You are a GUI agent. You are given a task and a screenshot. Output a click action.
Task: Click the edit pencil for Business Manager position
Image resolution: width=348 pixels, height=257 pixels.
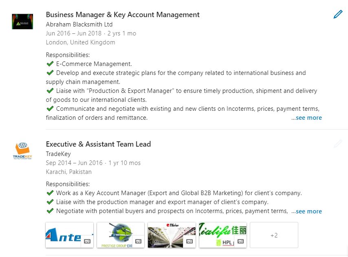pos(338,15)
